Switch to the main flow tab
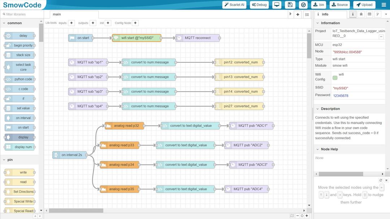The height and width of the screenshot is (219, 390). (x=57, y=14)
